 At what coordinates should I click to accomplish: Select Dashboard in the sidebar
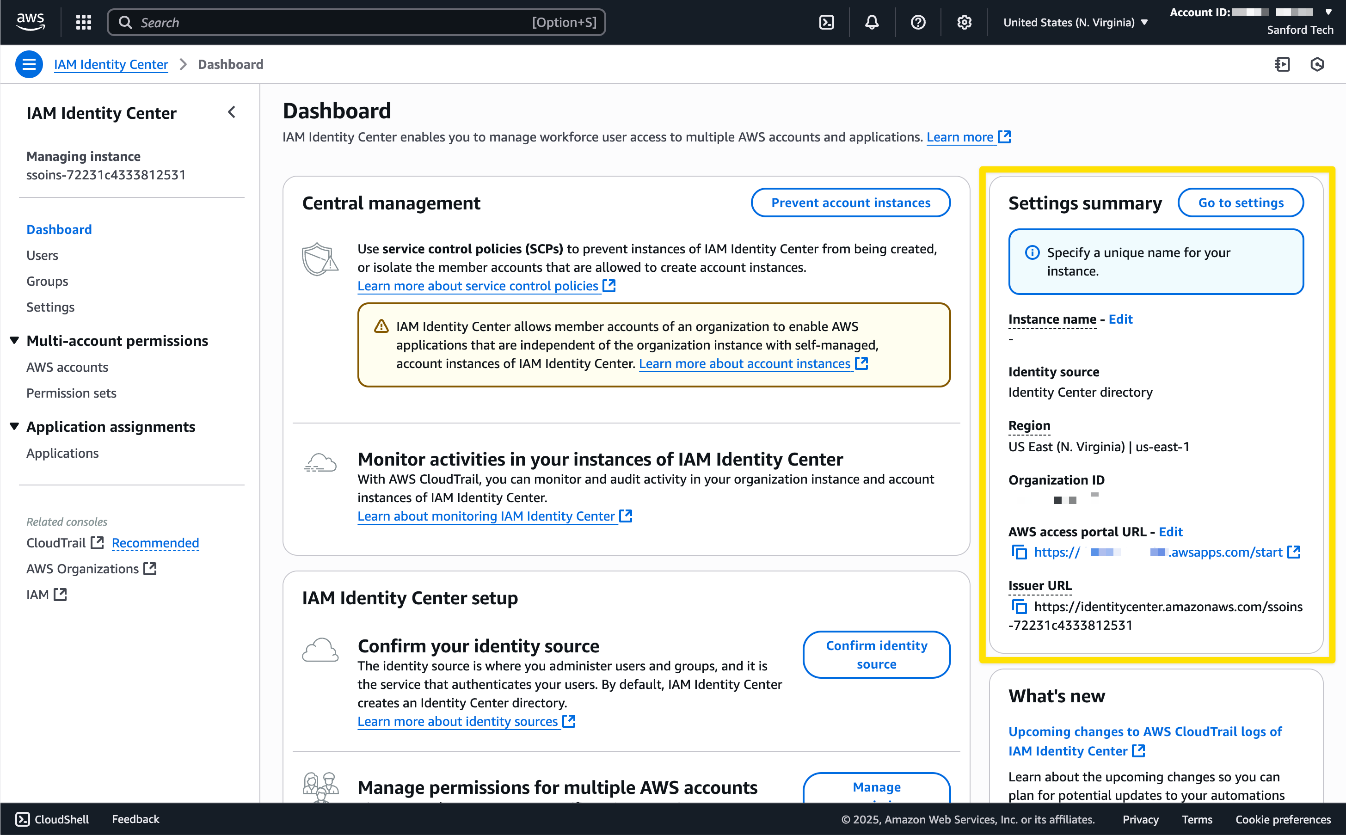tap(59, 229)
